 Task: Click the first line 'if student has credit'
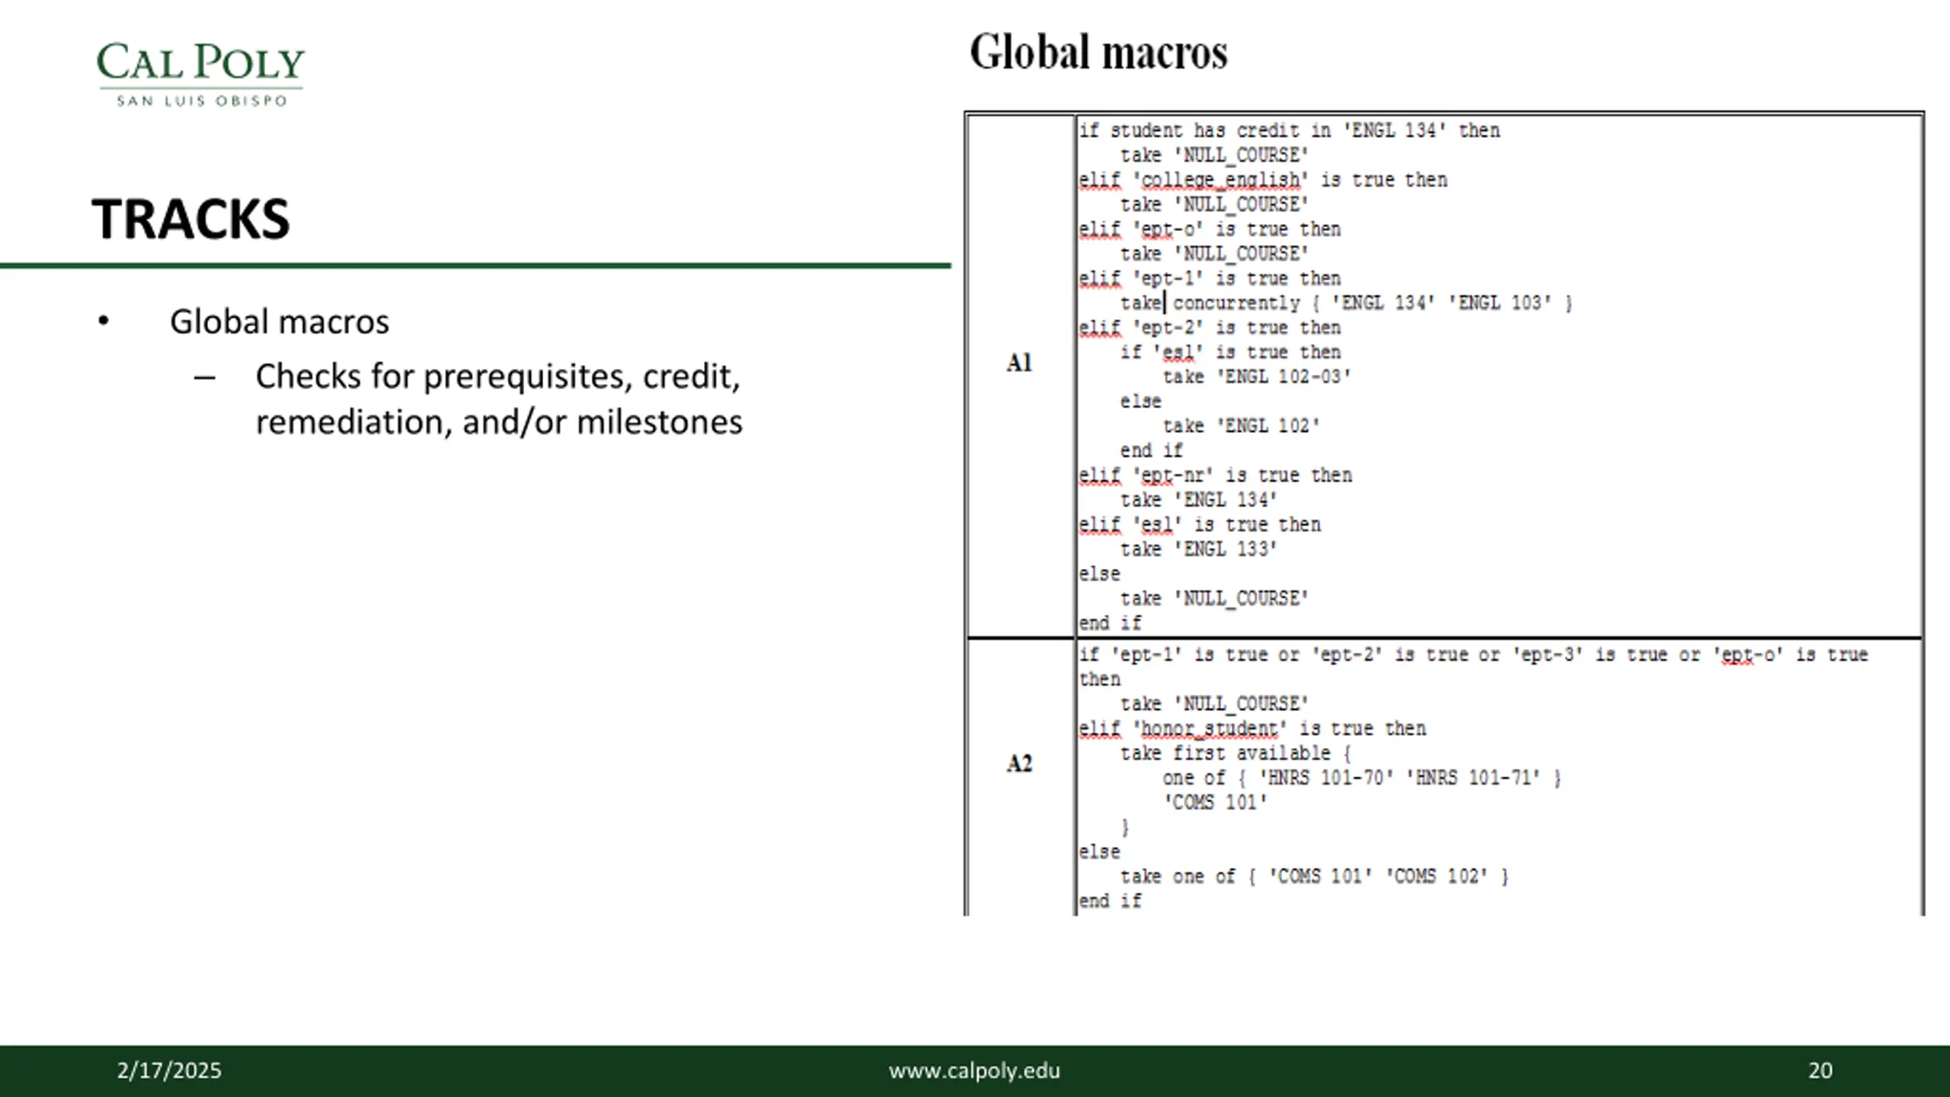pyautogui.click(x=1289, y=130)
